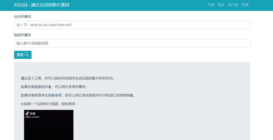
Task: Open the 反馈 feedback page
Action: (x=245, y=5)
